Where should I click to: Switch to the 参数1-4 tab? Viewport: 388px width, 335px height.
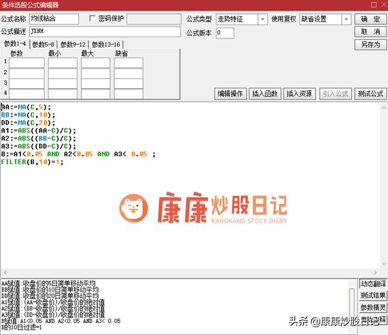(x=15, y=44)
